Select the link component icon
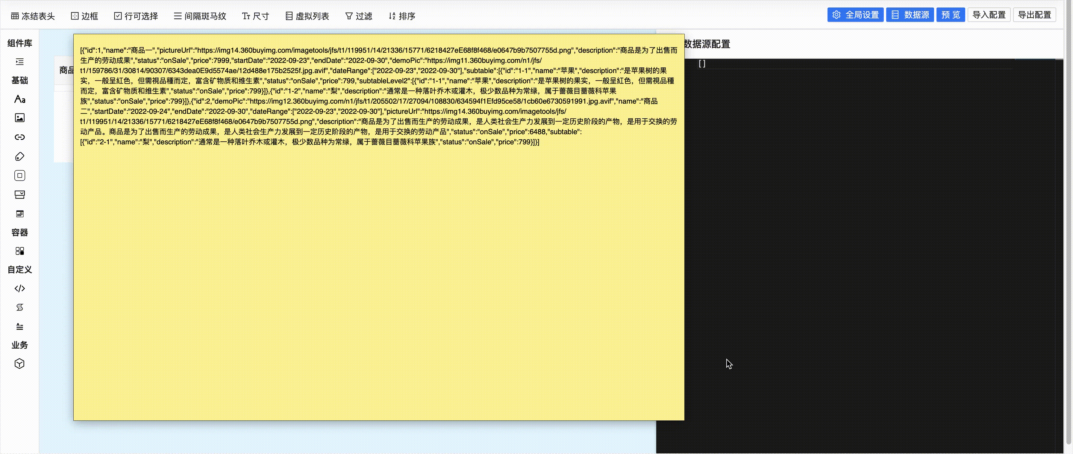Image resolution: width=1073 pixels, height=454 pixels. [19, 137]
